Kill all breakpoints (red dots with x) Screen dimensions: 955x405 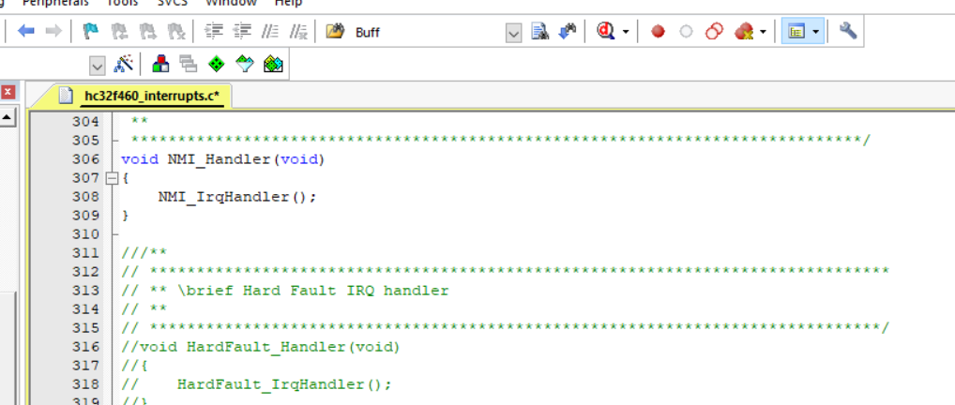coord(743,31)
